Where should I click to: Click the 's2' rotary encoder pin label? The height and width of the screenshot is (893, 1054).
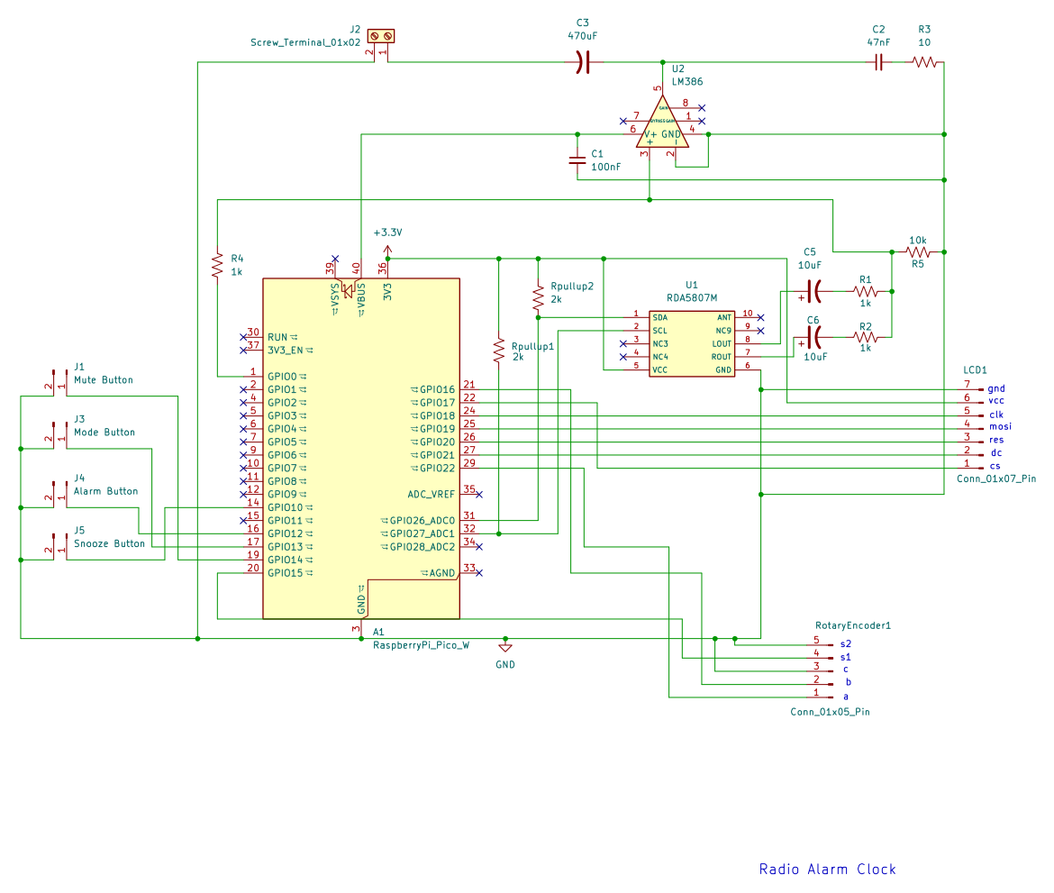846,644
